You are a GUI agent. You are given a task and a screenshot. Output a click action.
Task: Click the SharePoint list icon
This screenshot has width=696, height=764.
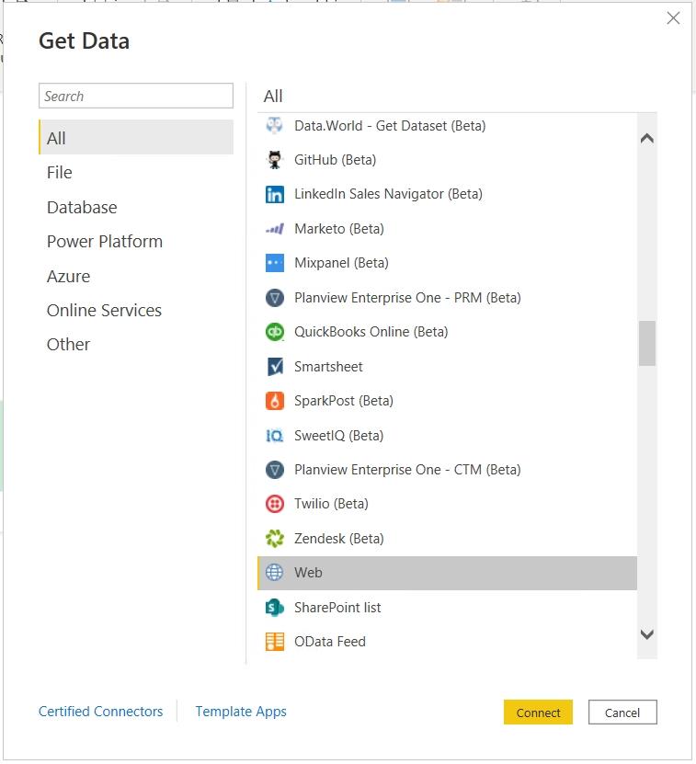(x=274, y=608)
